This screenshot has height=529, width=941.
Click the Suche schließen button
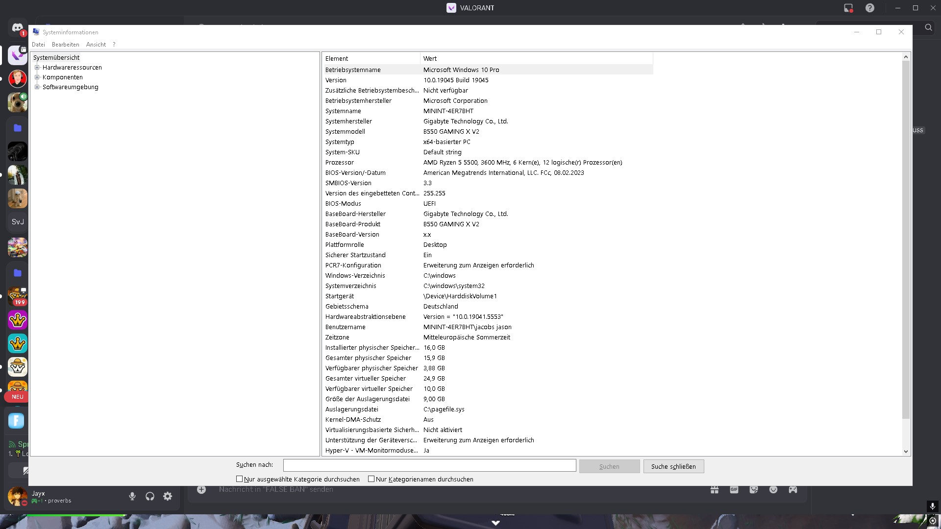tap(673, 466)
